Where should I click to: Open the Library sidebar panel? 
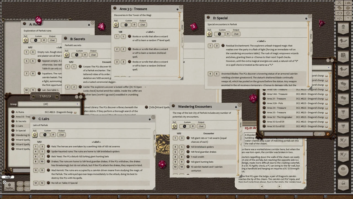coord(343,184)
